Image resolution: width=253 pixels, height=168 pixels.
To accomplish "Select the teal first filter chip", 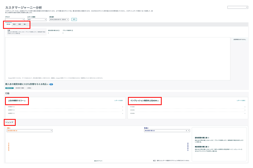I will pos(10,88).
